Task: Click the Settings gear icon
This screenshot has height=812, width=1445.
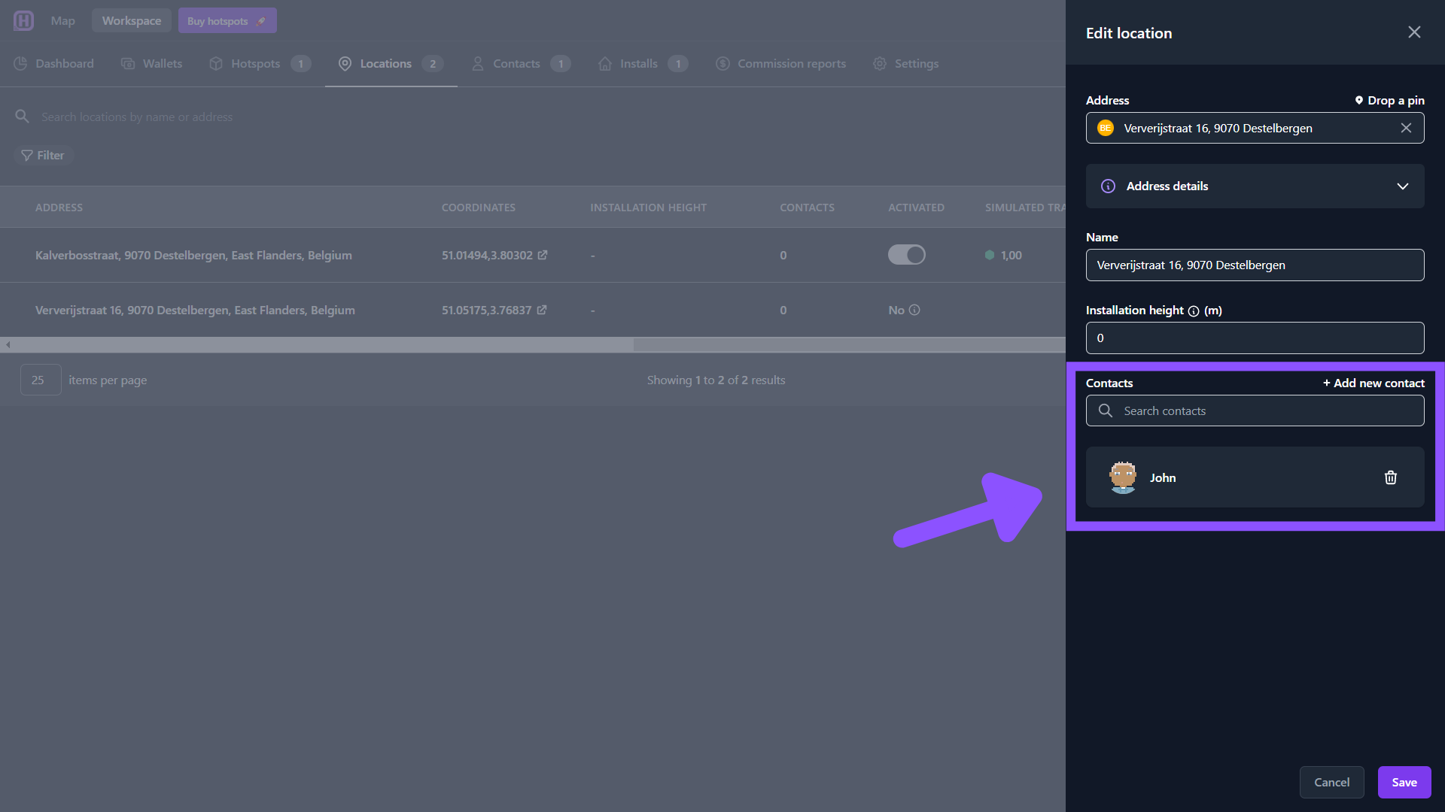Action: [x=880, y=64]
